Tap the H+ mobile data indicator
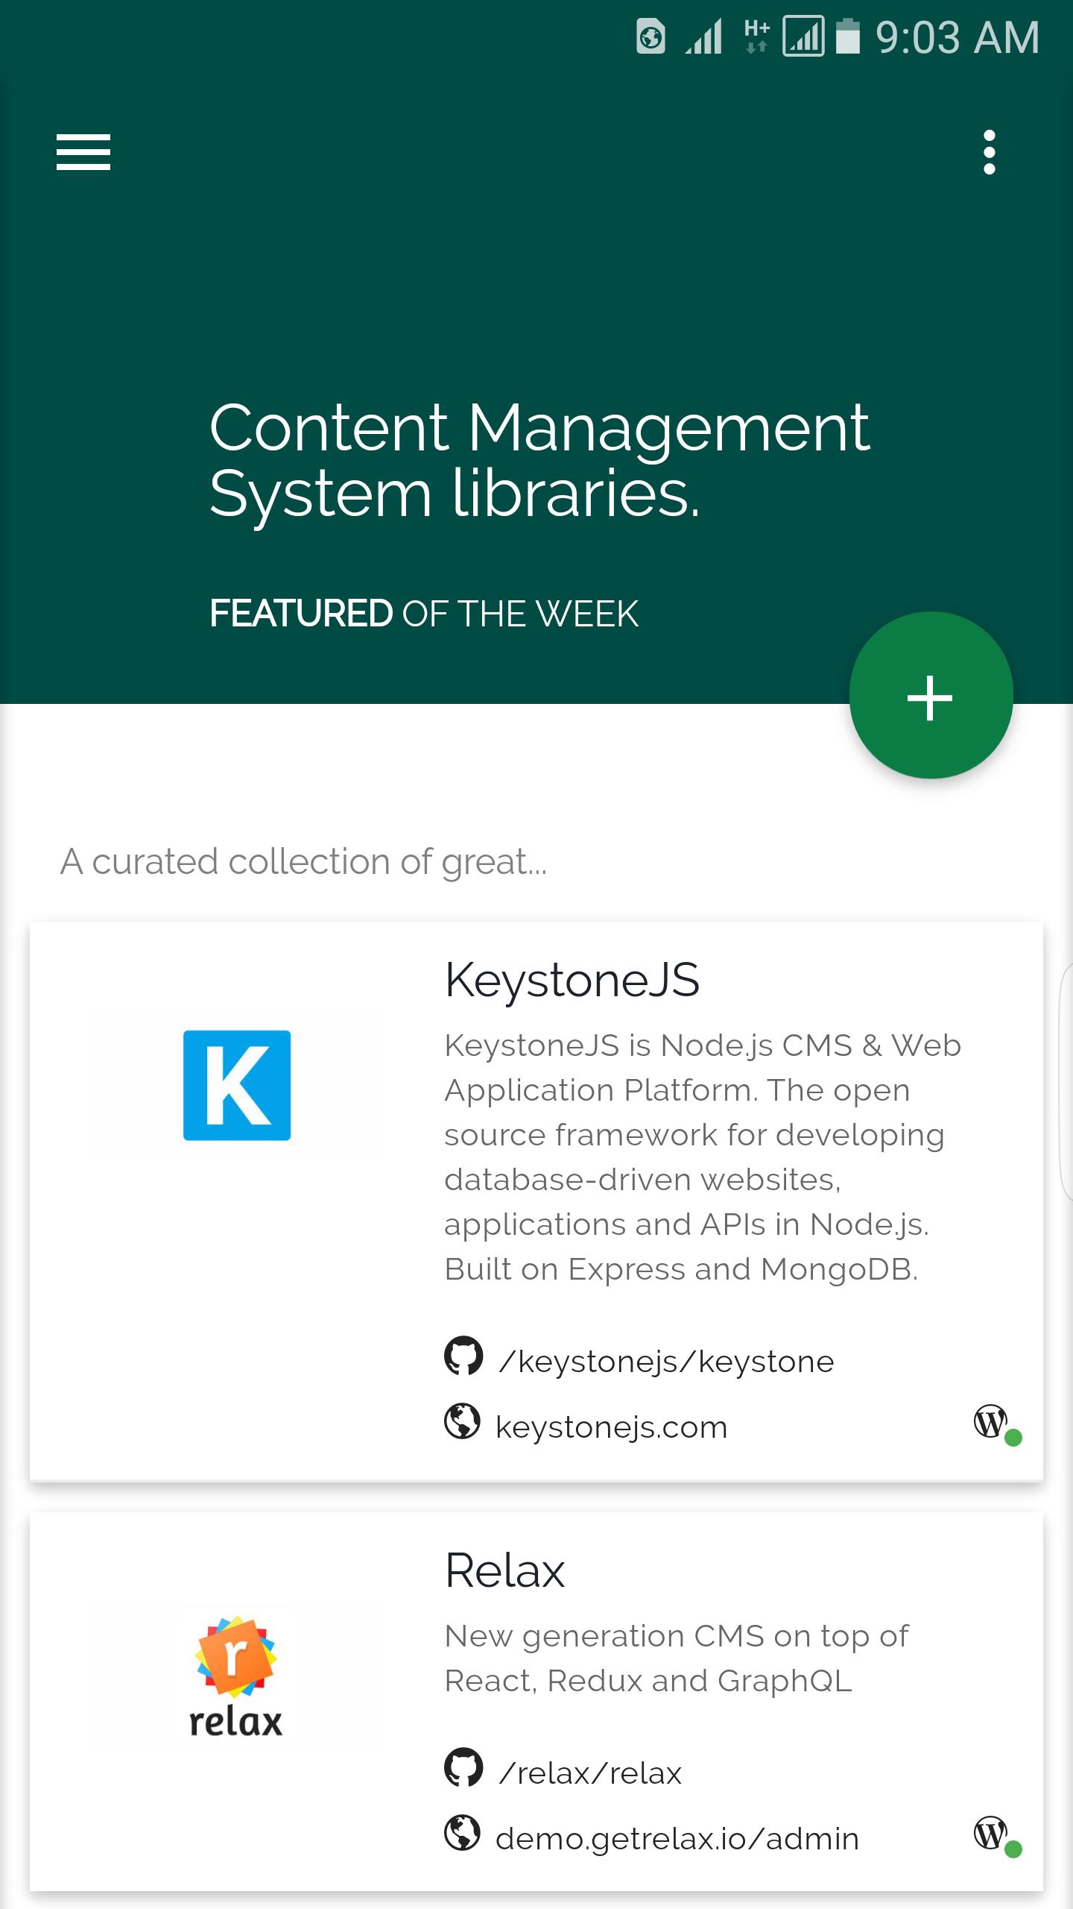1073x1909 pixels. point(756,37)
